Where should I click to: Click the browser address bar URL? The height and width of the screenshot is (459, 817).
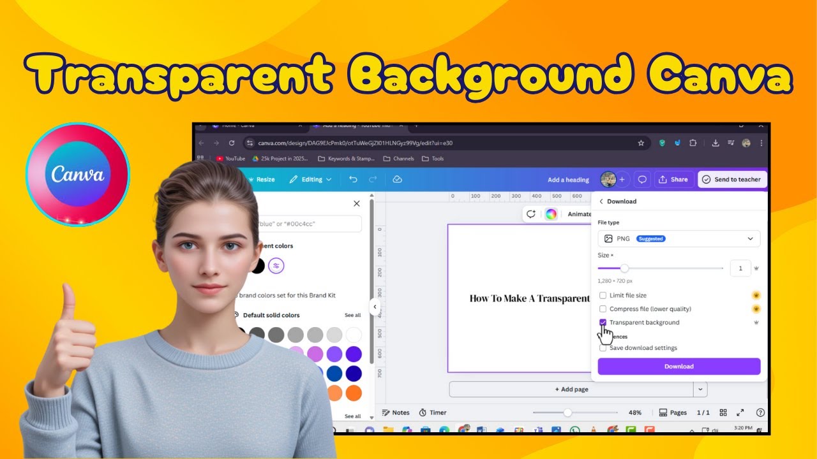(x=356, y=143)
